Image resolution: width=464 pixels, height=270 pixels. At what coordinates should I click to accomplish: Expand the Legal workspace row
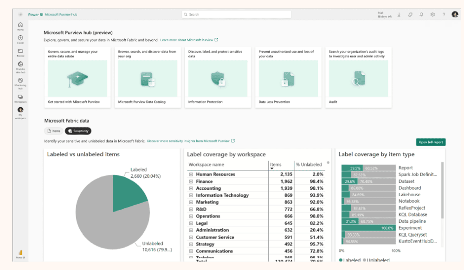191,223
